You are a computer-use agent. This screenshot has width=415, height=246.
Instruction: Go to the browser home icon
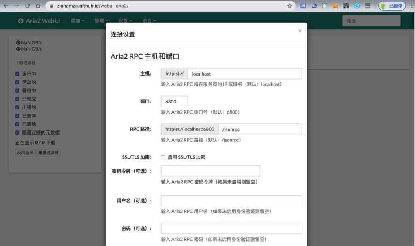point(38,6)
